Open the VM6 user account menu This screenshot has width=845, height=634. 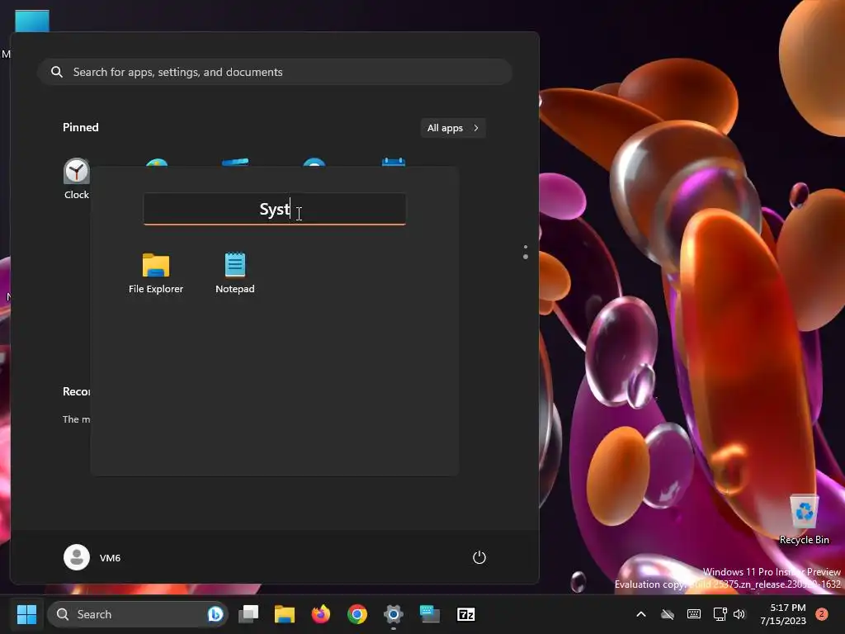tap(92, 557)
